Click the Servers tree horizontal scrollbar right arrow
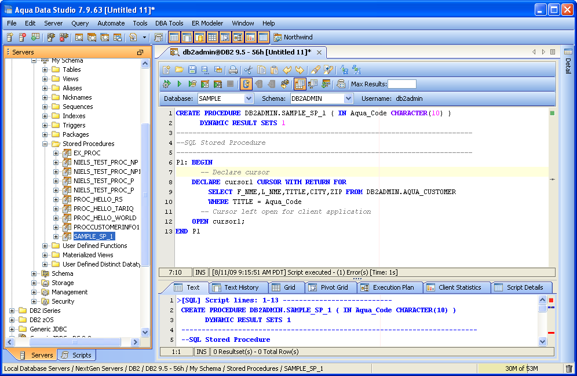The height and width of the screenshot is (376, 577). click(135, 342)
